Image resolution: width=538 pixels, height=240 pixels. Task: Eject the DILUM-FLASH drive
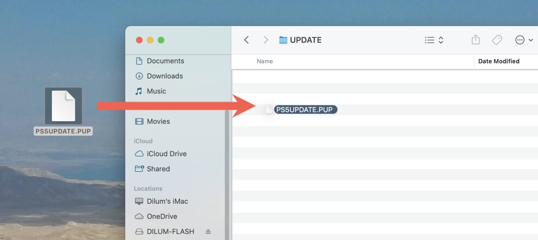[208, 232]
